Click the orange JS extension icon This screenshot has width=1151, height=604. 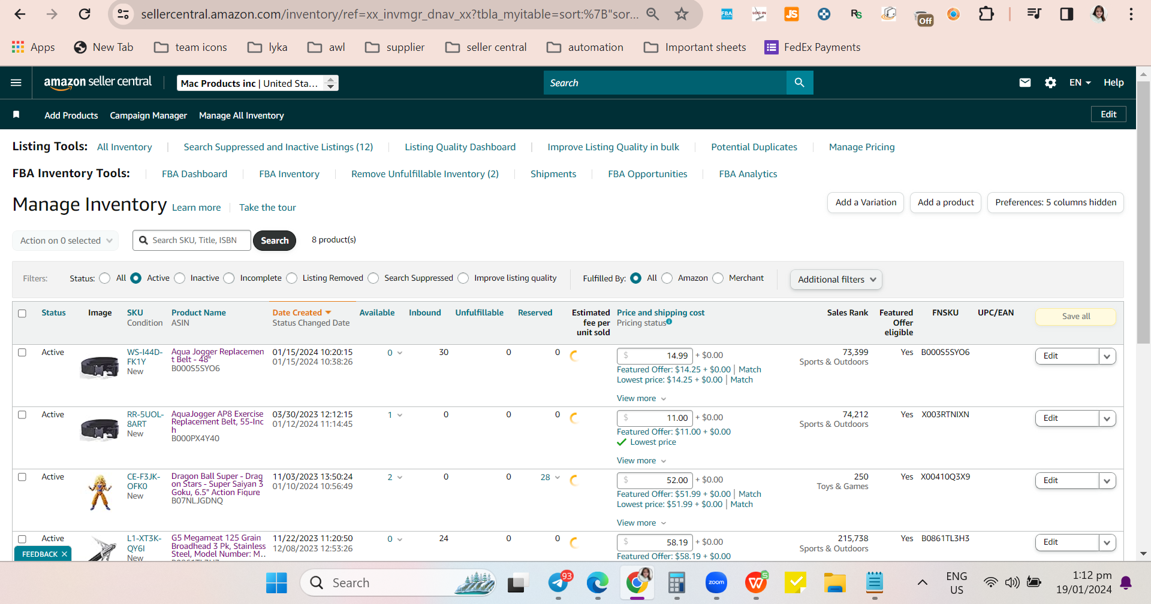coord(791,14)
